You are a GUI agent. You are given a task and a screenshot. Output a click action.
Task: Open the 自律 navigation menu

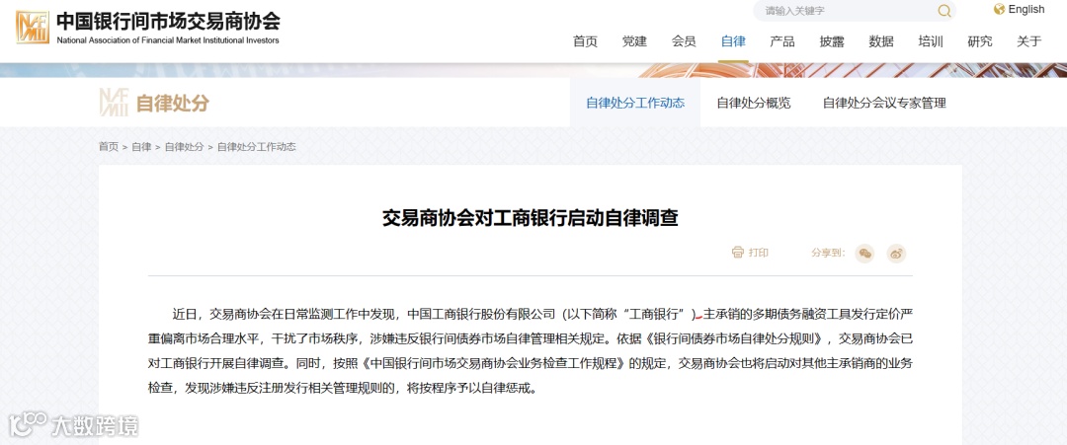pyautogui.click(x=733, y=41)
